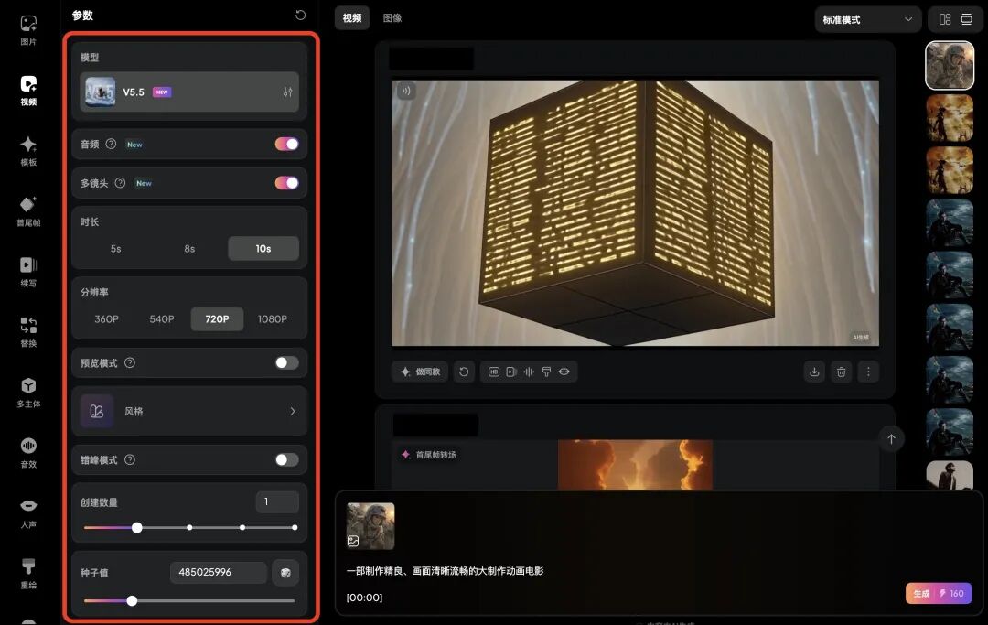Image resolution: width=988 pixels, height=625 pixels.
Task: Open the 标准模式 dropdown
Action: tap(866, 18)
